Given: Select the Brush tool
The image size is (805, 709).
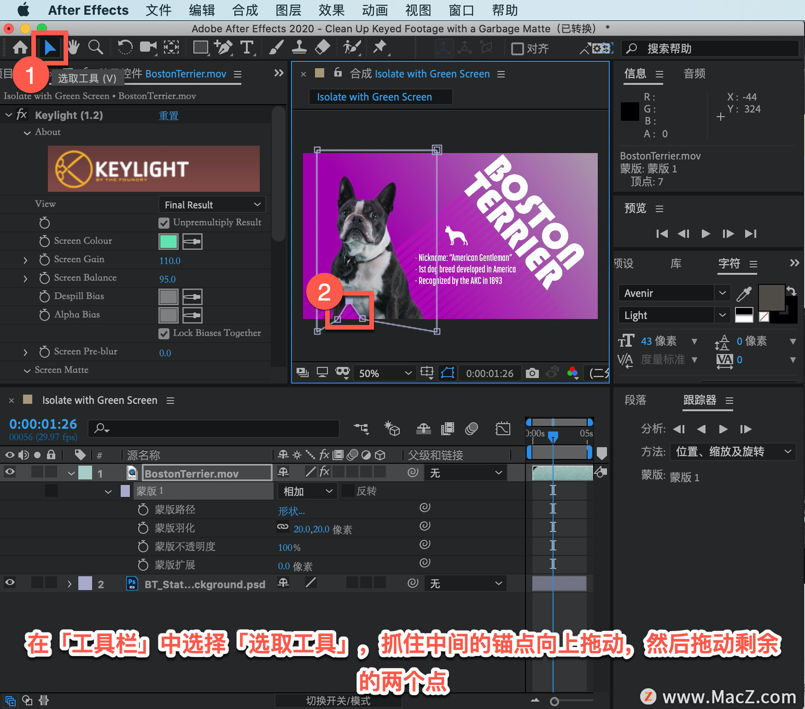Looking at the screenshot, I should [276, 47].
